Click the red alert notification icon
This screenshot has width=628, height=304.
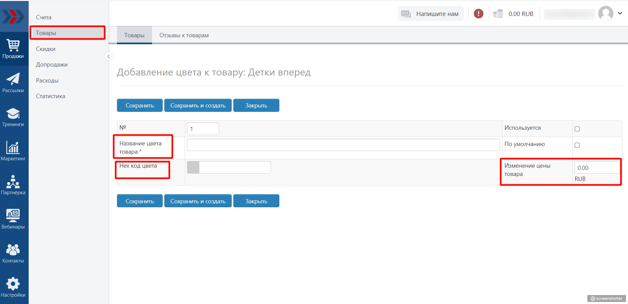pos(478,14)
